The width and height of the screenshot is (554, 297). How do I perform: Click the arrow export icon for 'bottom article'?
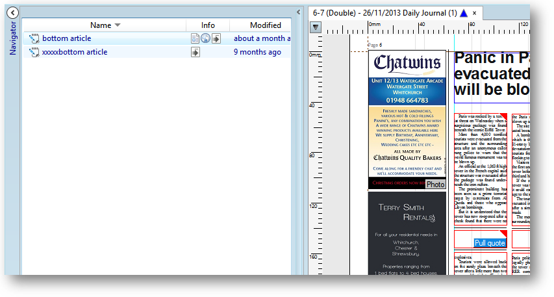[x=216, y=38]
